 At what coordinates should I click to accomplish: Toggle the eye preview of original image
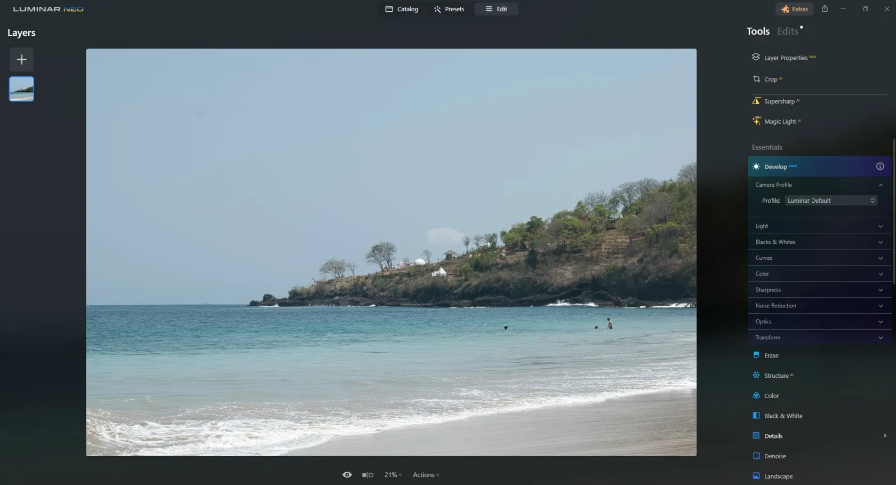point(347,475)
